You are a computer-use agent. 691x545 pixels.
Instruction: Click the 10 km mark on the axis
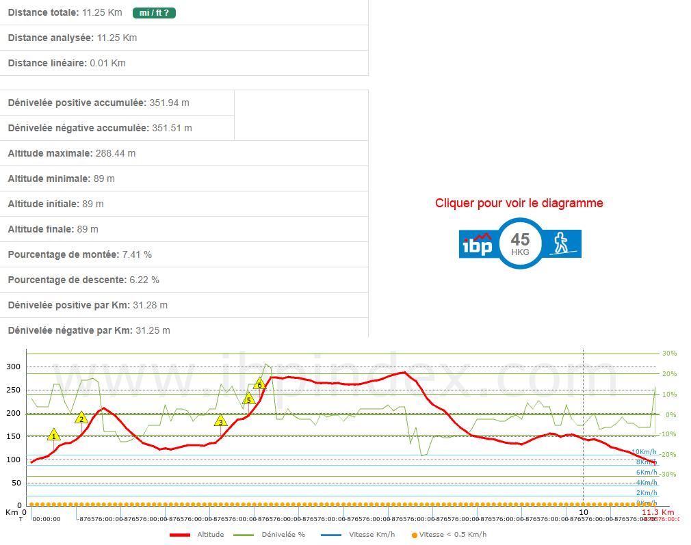click(583, 512)
